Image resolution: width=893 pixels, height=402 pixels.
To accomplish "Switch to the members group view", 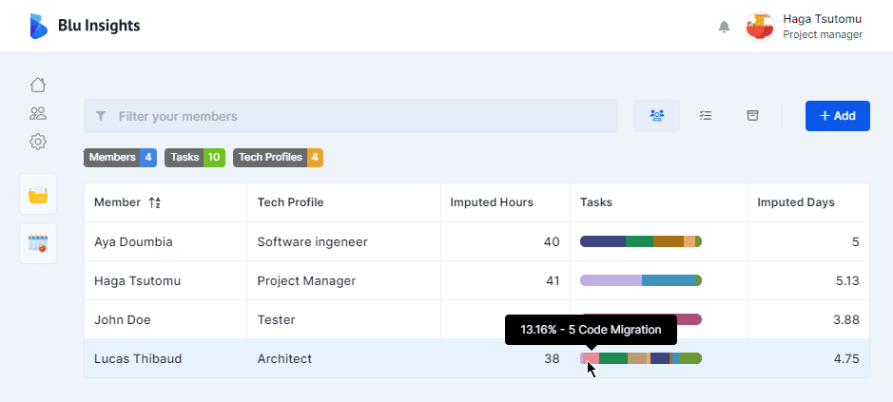I will tap(656, 116).
